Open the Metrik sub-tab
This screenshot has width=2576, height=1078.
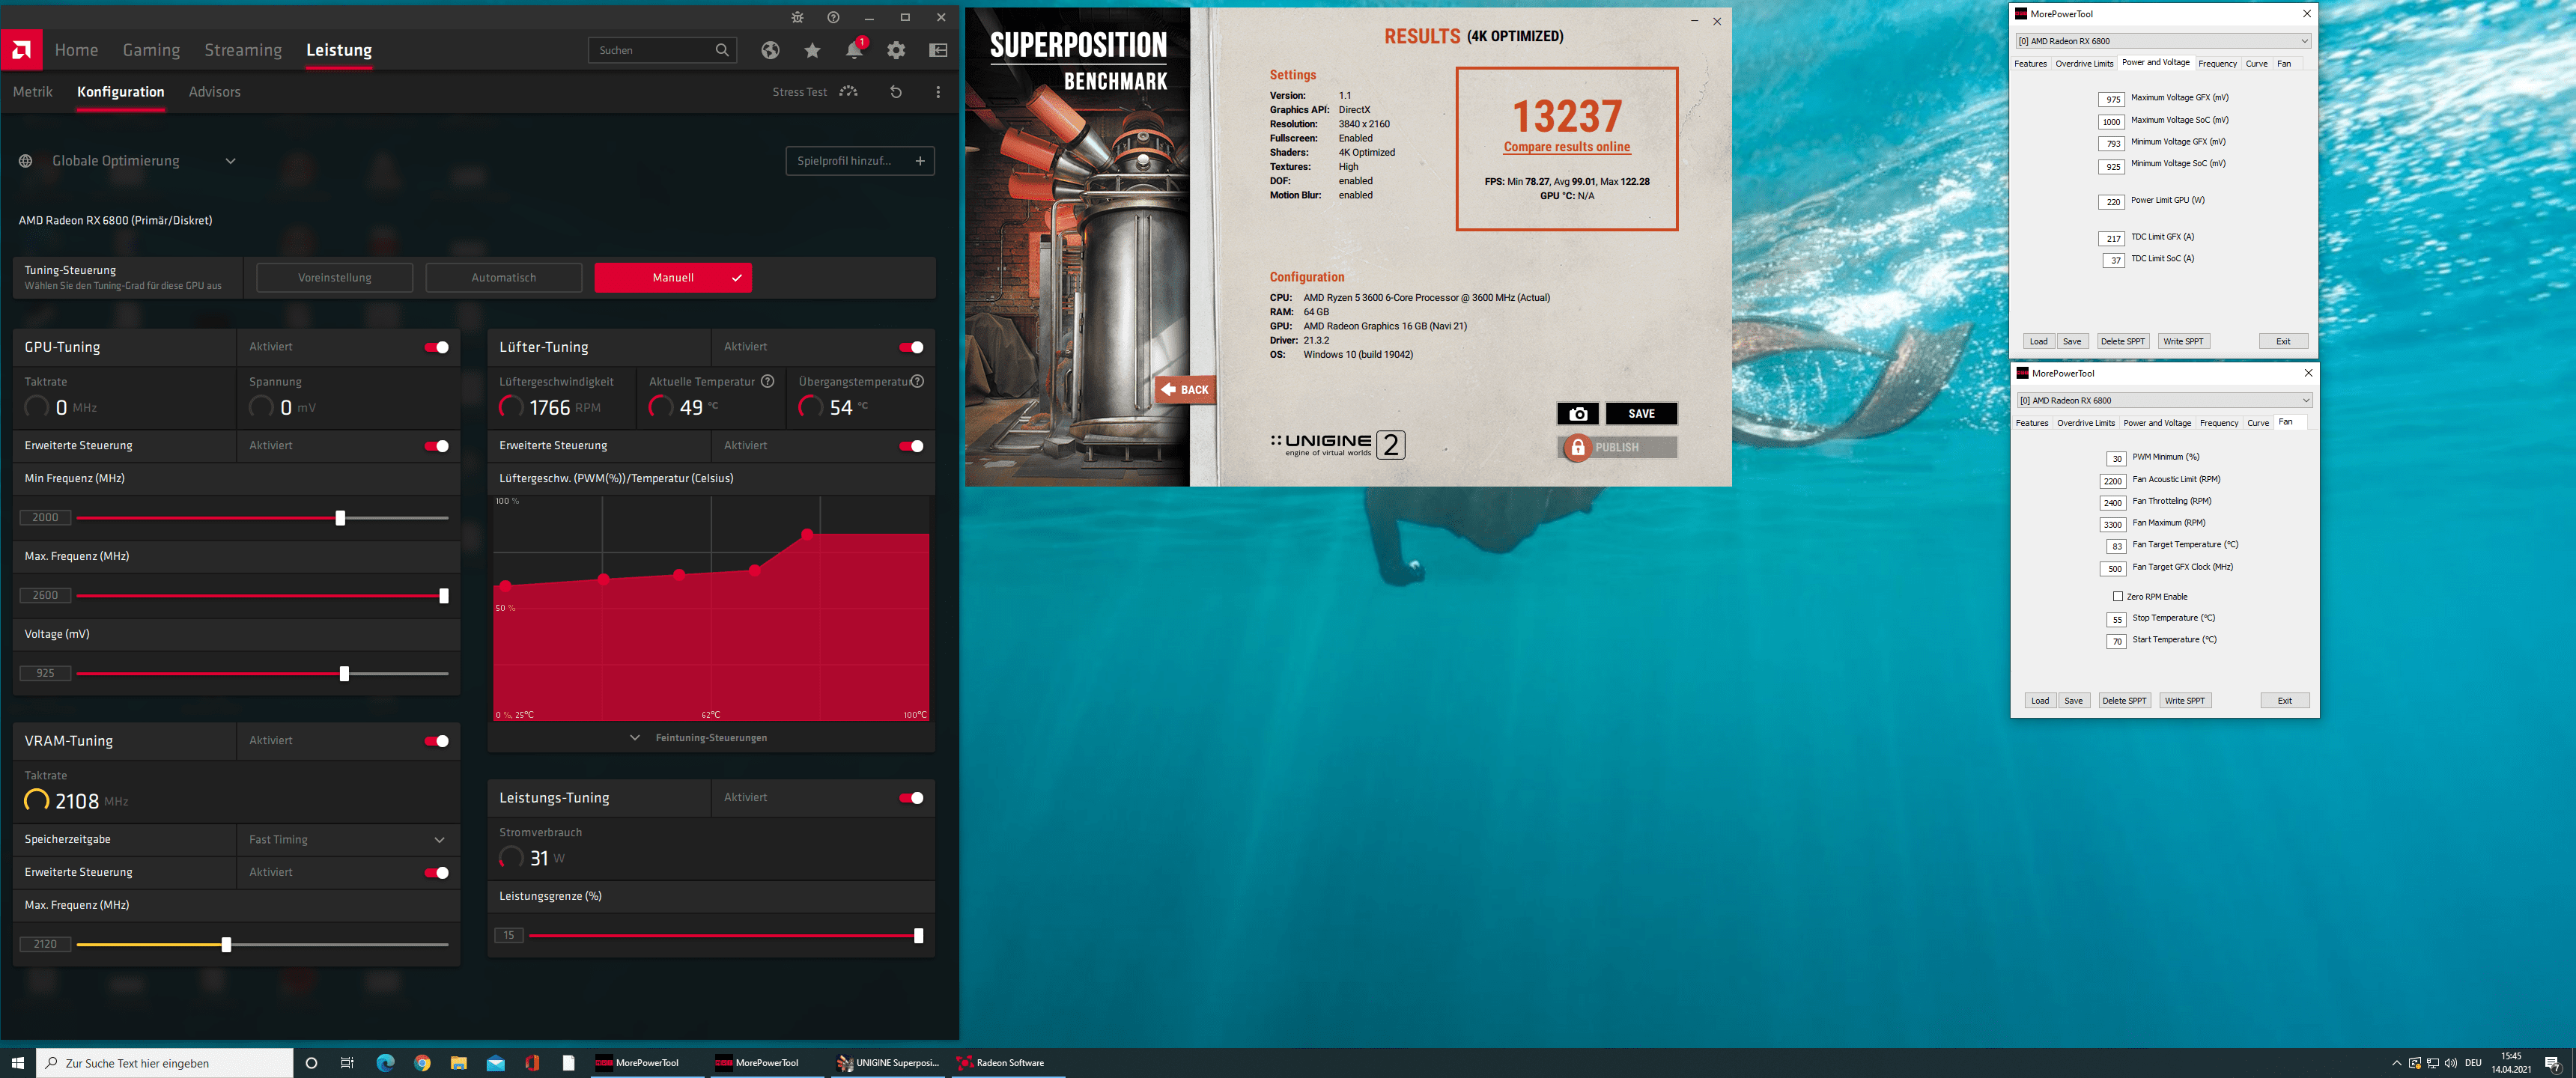(x=33, y=91)
